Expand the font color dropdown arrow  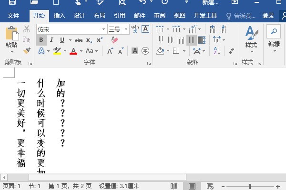click(x=81, y=51)
